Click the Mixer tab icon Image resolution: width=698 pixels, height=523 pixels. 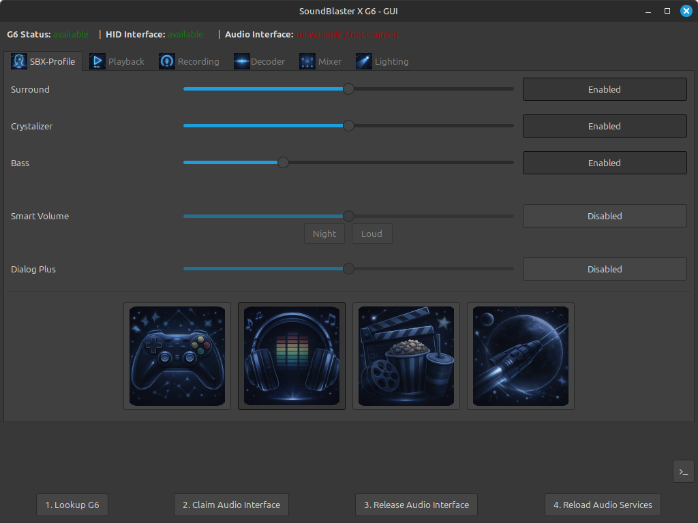307,61
